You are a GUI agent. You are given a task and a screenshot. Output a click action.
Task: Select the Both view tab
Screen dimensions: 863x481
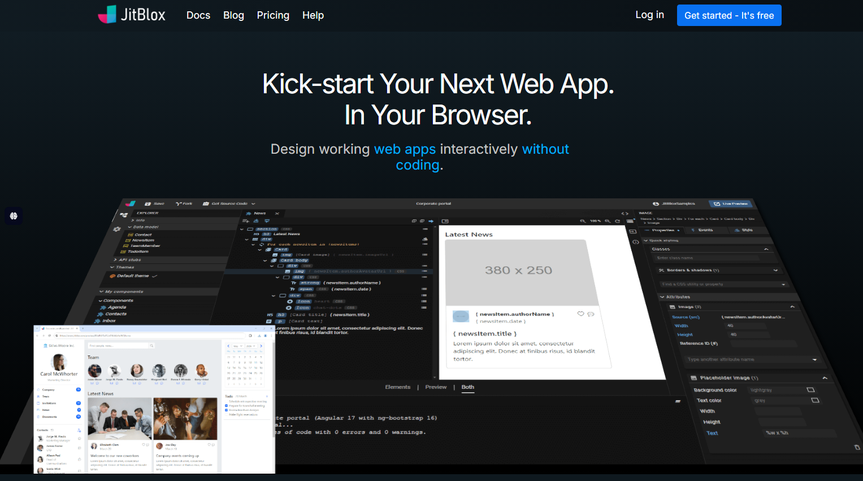468,387
